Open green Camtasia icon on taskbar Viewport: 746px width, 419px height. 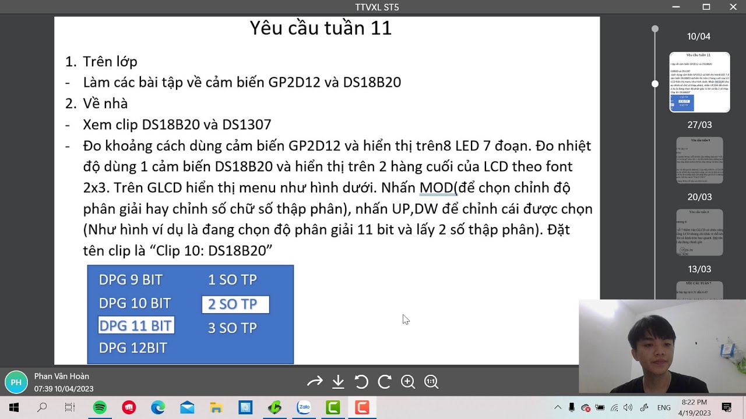point(333,407)
